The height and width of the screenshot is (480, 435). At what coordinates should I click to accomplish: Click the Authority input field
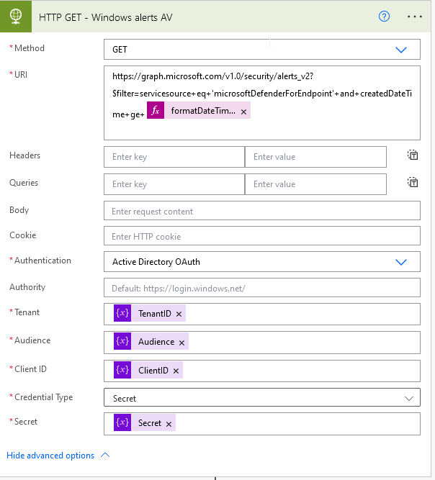(262, 287)
